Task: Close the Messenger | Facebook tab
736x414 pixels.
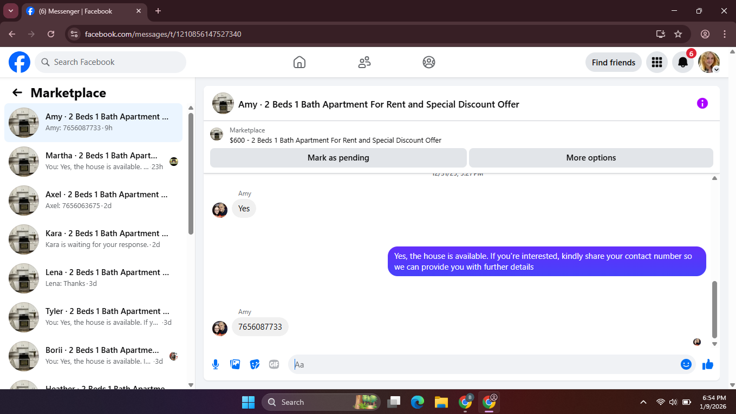Action: (x=139, y=11)
